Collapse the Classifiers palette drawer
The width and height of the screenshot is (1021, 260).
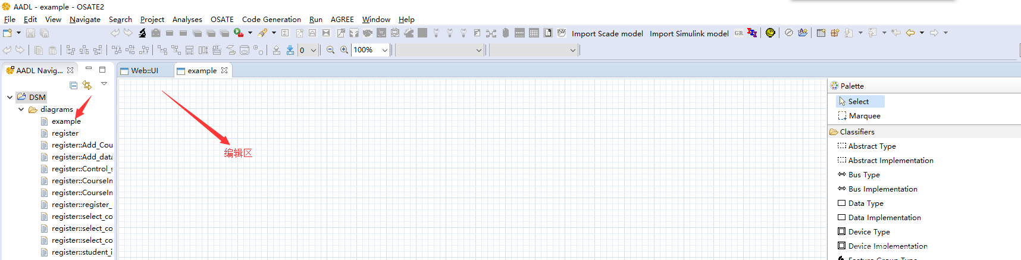coord(924,131)
